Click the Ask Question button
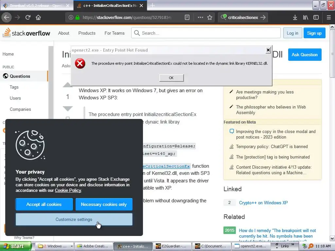335x251 pixels. pos(305,55)
